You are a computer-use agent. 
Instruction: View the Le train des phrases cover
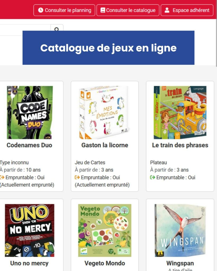click(x=180, y=112)
